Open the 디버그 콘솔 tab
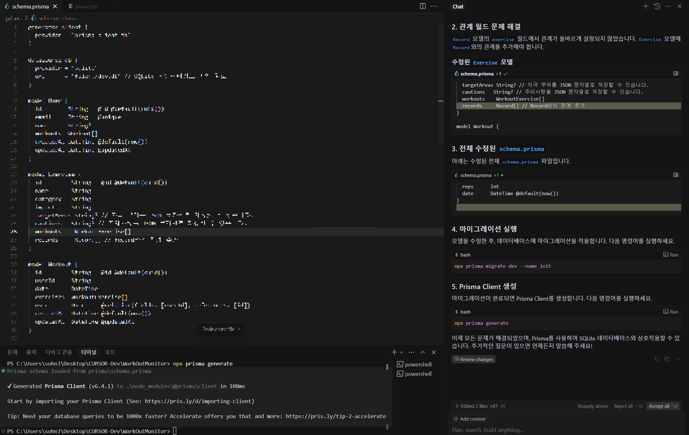The image size is (689, 435). (59, 352)
